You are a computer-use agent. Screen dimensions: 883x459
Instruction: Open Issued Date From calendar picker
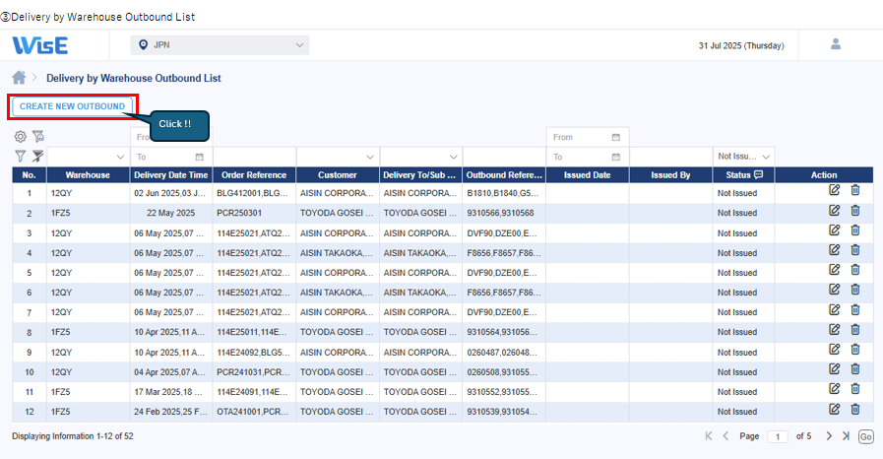point(616,138)
